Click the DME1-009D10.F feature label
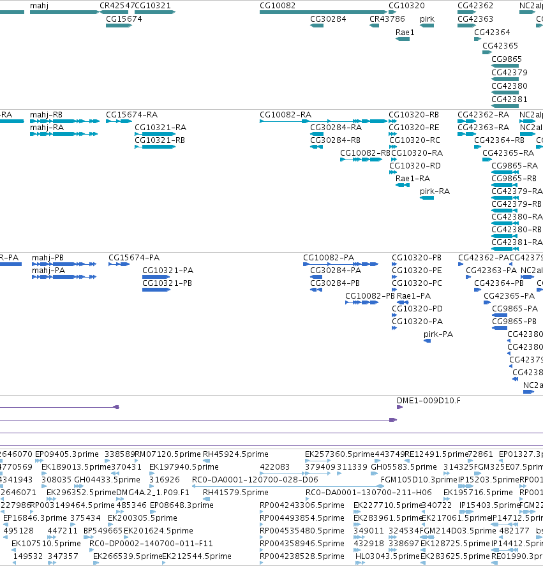Image resolution: width=543 pixels, height=566 pixels. point(428,400)
